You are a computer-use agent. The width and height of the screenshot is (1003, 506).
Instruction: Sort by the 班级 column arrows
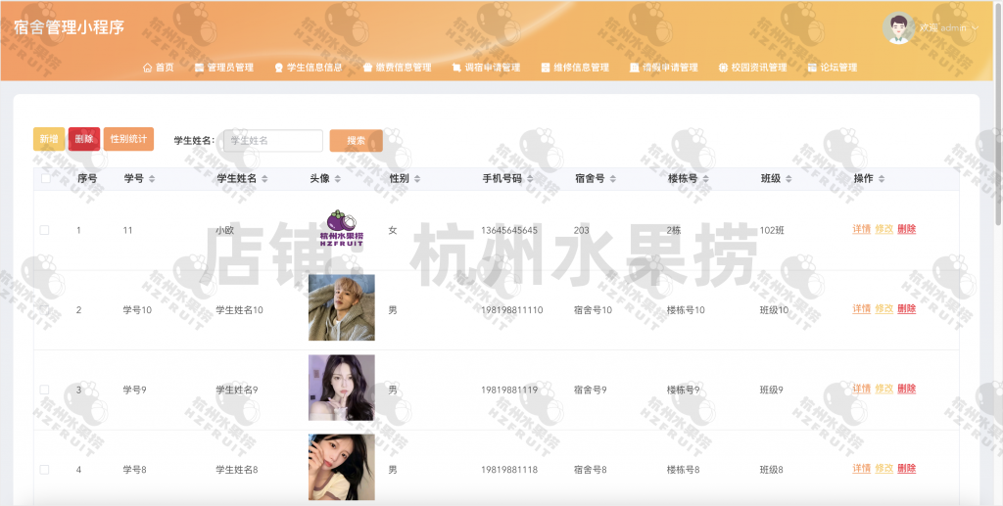click(788, 179)
